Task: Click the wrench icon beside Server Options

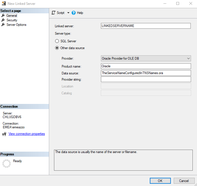Action: coord(3,25)
